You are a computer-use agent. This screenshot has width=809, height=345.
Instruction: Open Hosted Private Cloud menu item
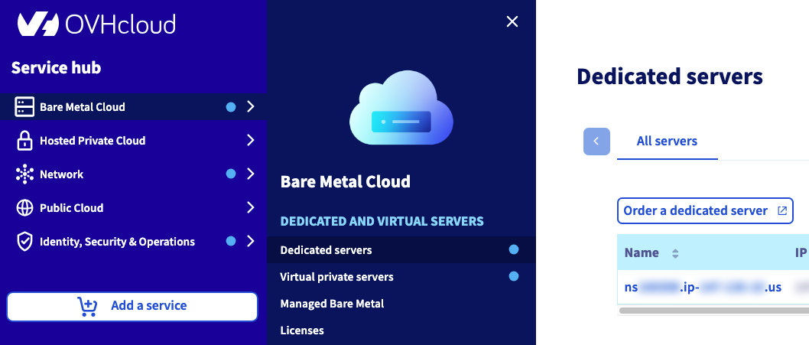133,141
